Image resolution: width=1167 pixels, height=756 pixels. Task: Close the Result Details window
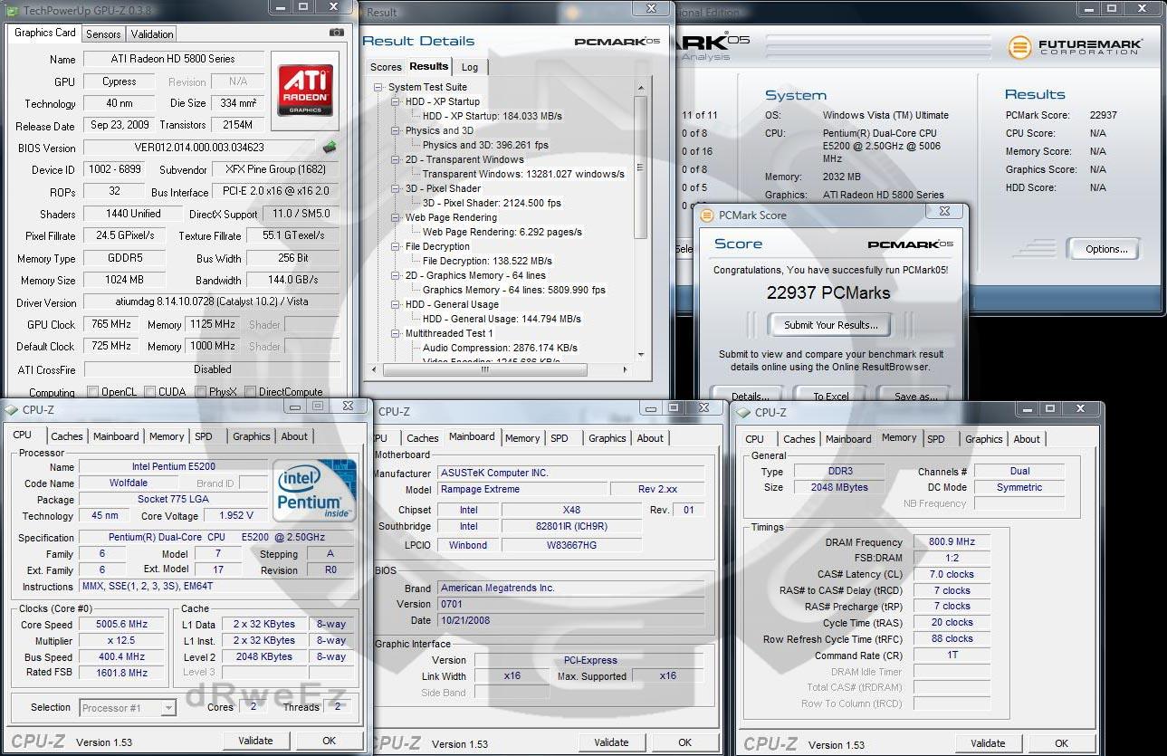point(652,7)
